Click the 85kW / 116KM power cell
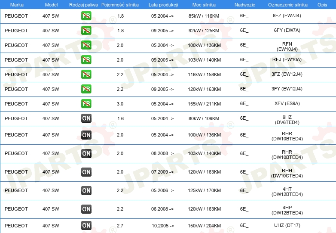 click(x=204, y=16)
